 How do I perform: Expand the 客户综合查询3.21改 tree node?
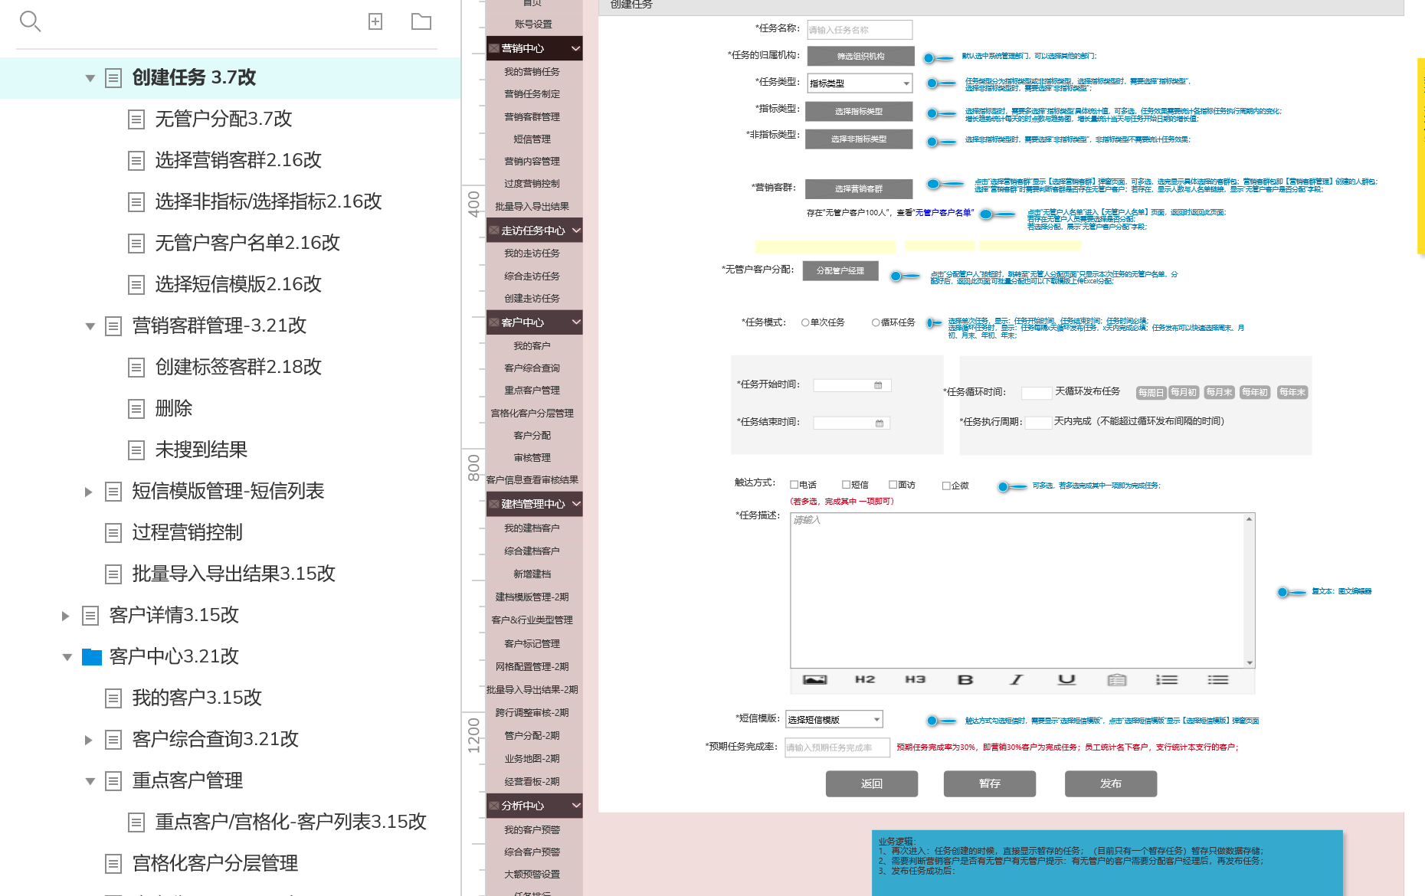coord(89,740)
